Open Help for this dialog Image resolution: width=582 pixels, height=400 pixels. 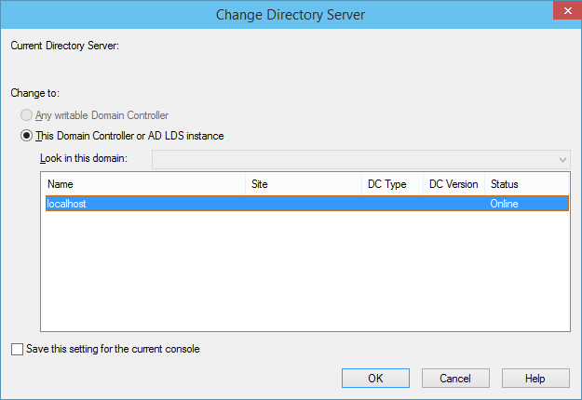pyautogui.click(x=535, y=378)
